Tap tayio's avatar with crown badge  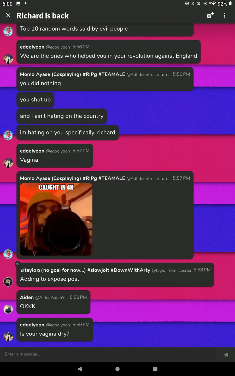tap(8, 281)
